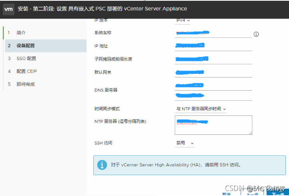Image resolution: width=289 pixels, height=196 pixels.
Task: Click the first DNS server field
Action: pos(214,86)
